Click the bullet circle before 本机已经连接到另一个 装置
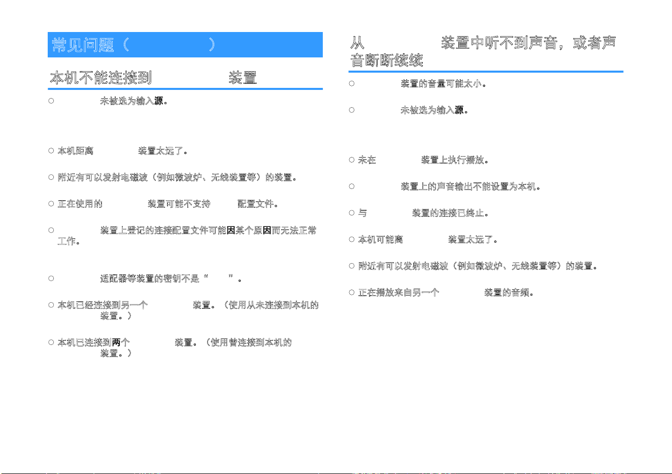 point(51,305)
